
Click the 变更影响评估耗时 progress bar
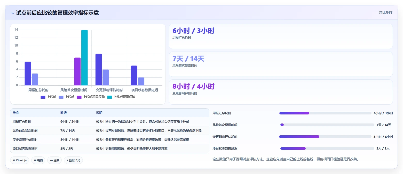325,137
